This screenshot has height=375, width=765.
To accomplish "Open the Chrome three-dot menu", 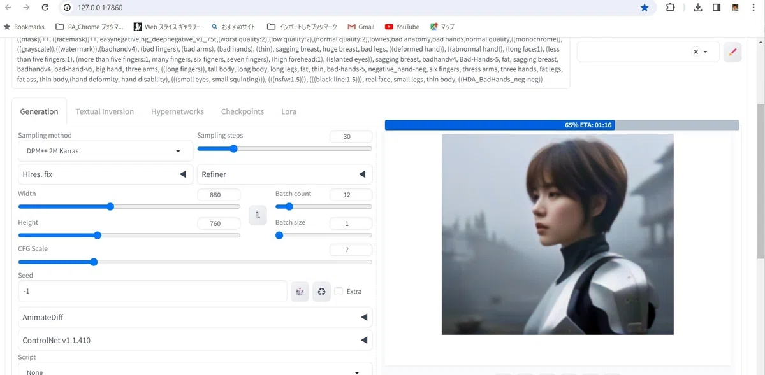I will 754,8.
